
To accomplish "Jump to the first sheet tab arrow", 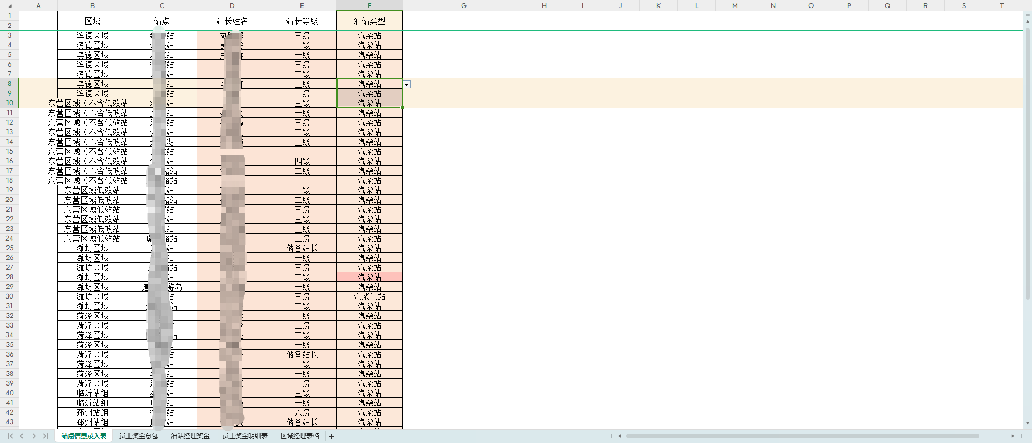I will coord(10,436).
